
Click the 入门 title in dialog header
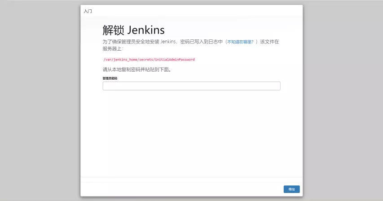[x=88, y=11]
